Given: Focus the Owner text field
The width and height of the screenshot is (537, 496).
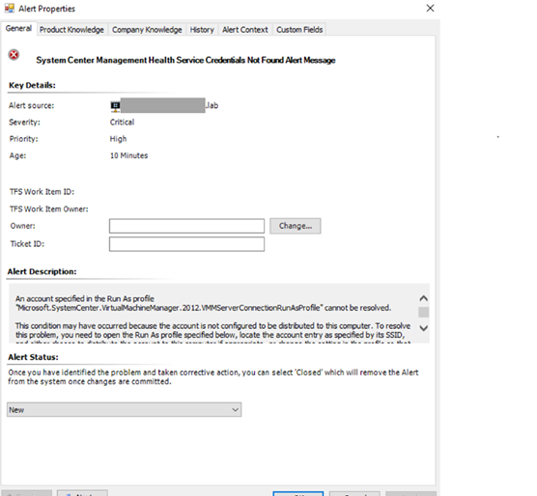Looking at the screenshot, I should pos(186,226).
